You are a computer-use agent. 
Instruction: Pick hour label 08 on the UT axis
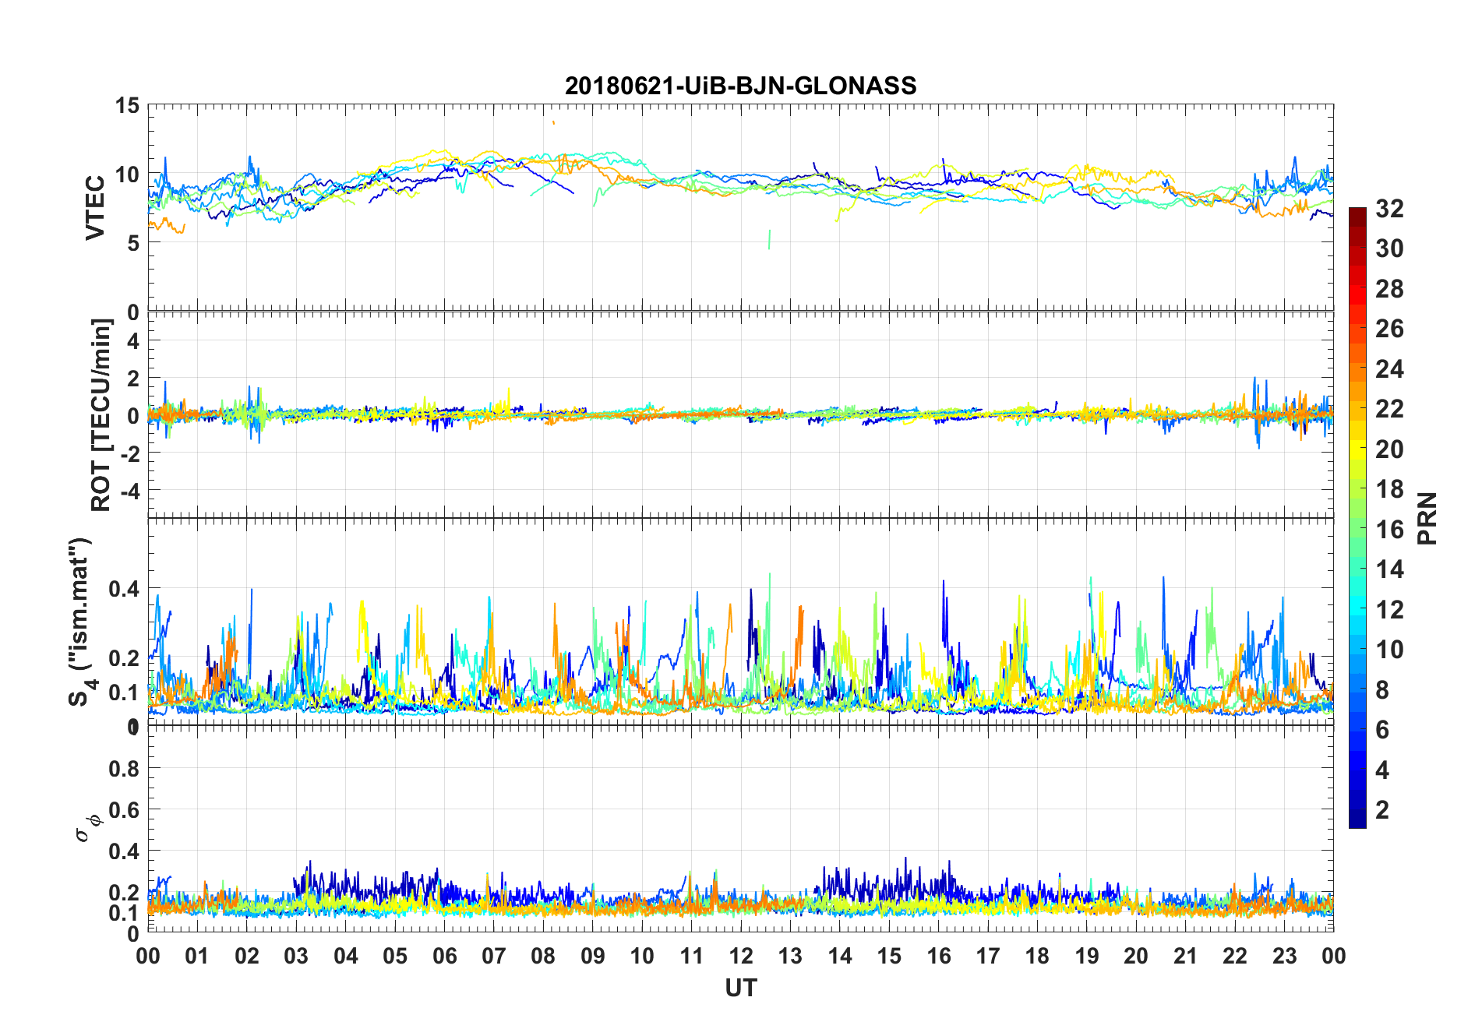[543, 956]
